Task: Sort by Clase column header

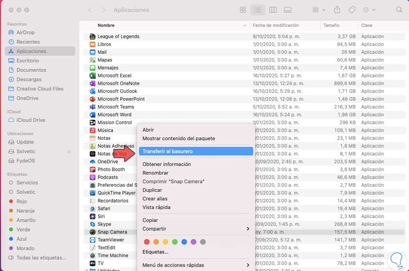Action: pyautogui.click(x=367, y=26)
